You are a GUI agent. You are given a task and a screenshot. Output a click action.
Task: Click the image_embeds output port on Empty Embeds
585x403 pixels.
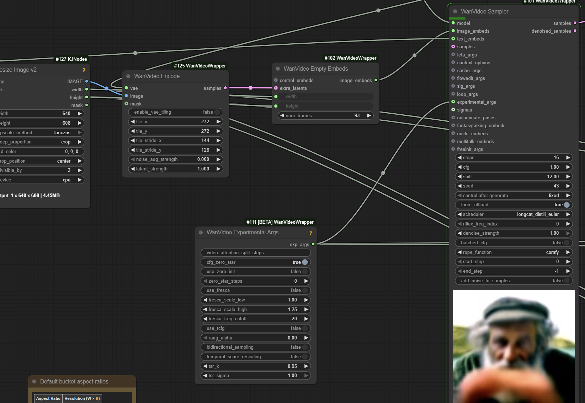(x=376, y=80)
